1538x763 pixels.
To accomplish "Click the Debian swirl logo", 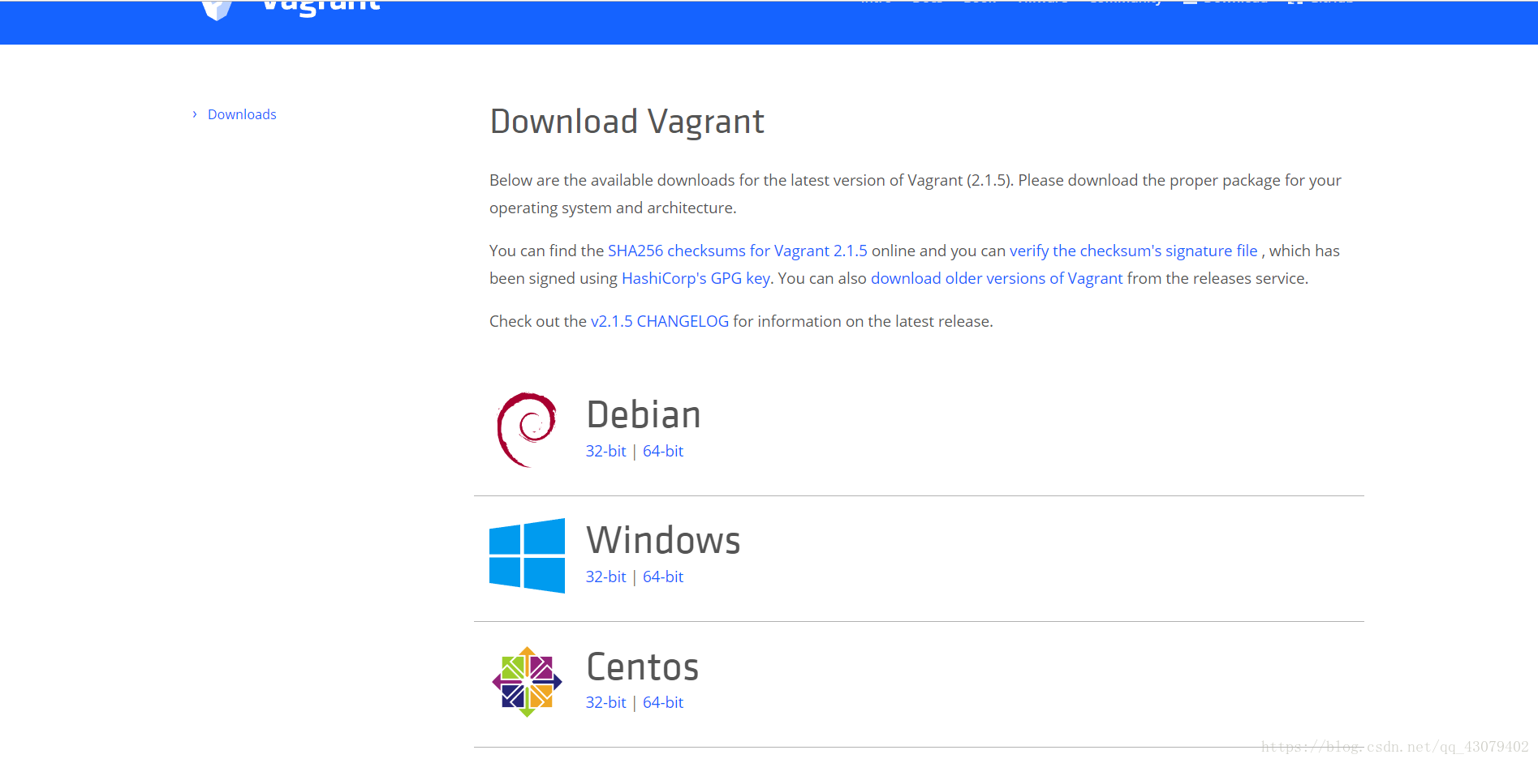I will click(527, 430).
